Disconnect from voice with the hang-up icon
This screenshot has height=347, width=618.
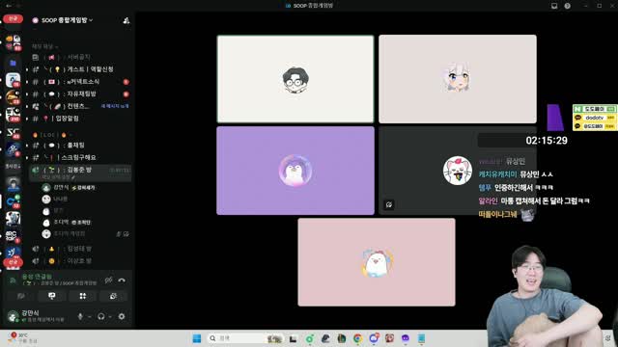(x=122, y=280)
